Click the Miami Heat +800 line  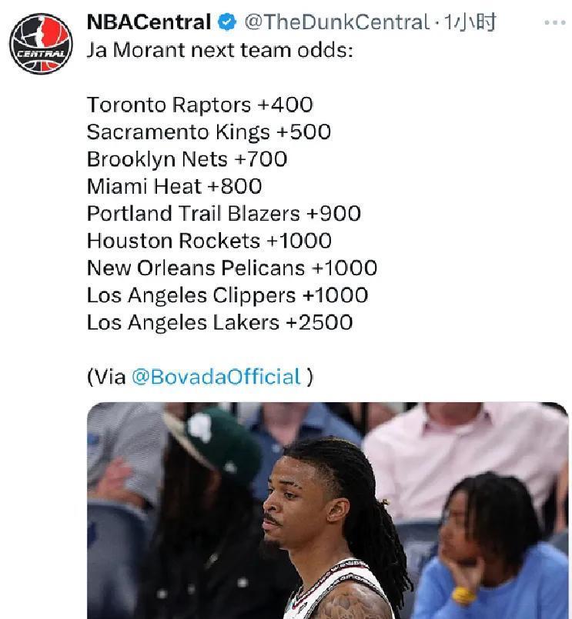(x=174, y=186)
